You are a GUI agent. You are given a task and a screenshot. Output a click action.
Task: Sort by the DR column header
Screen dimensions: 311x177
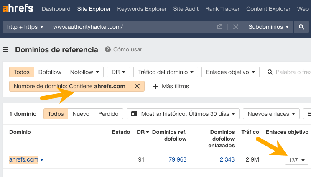143,132
